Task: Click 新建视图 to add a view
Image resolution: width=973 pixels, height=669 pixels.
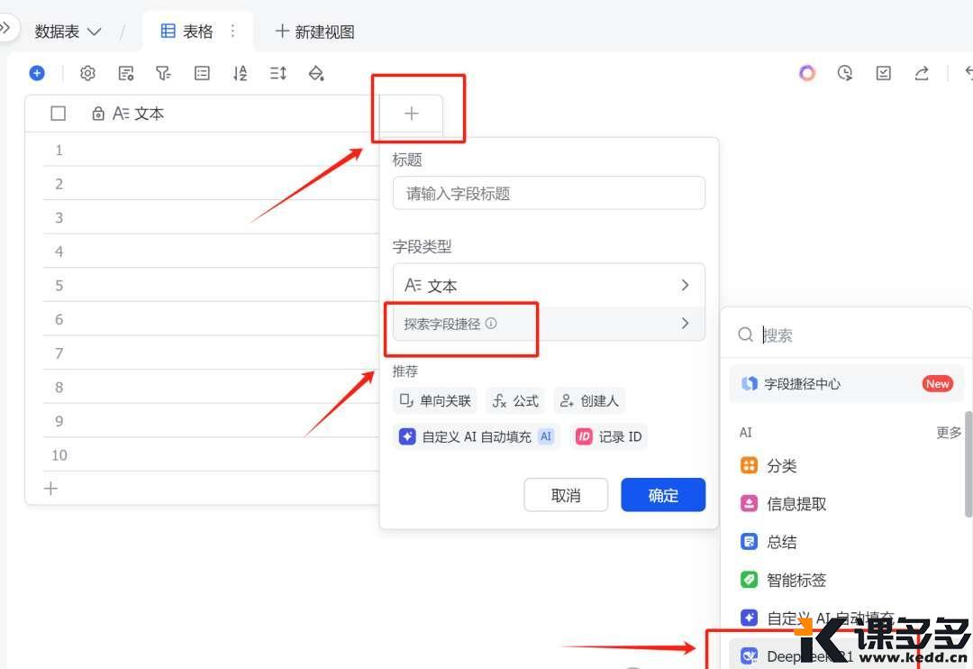Action: click(314, 32)
